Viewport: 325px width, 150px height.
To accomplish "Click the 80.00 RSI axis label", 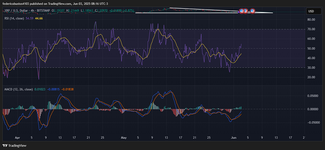I will 312,20.
